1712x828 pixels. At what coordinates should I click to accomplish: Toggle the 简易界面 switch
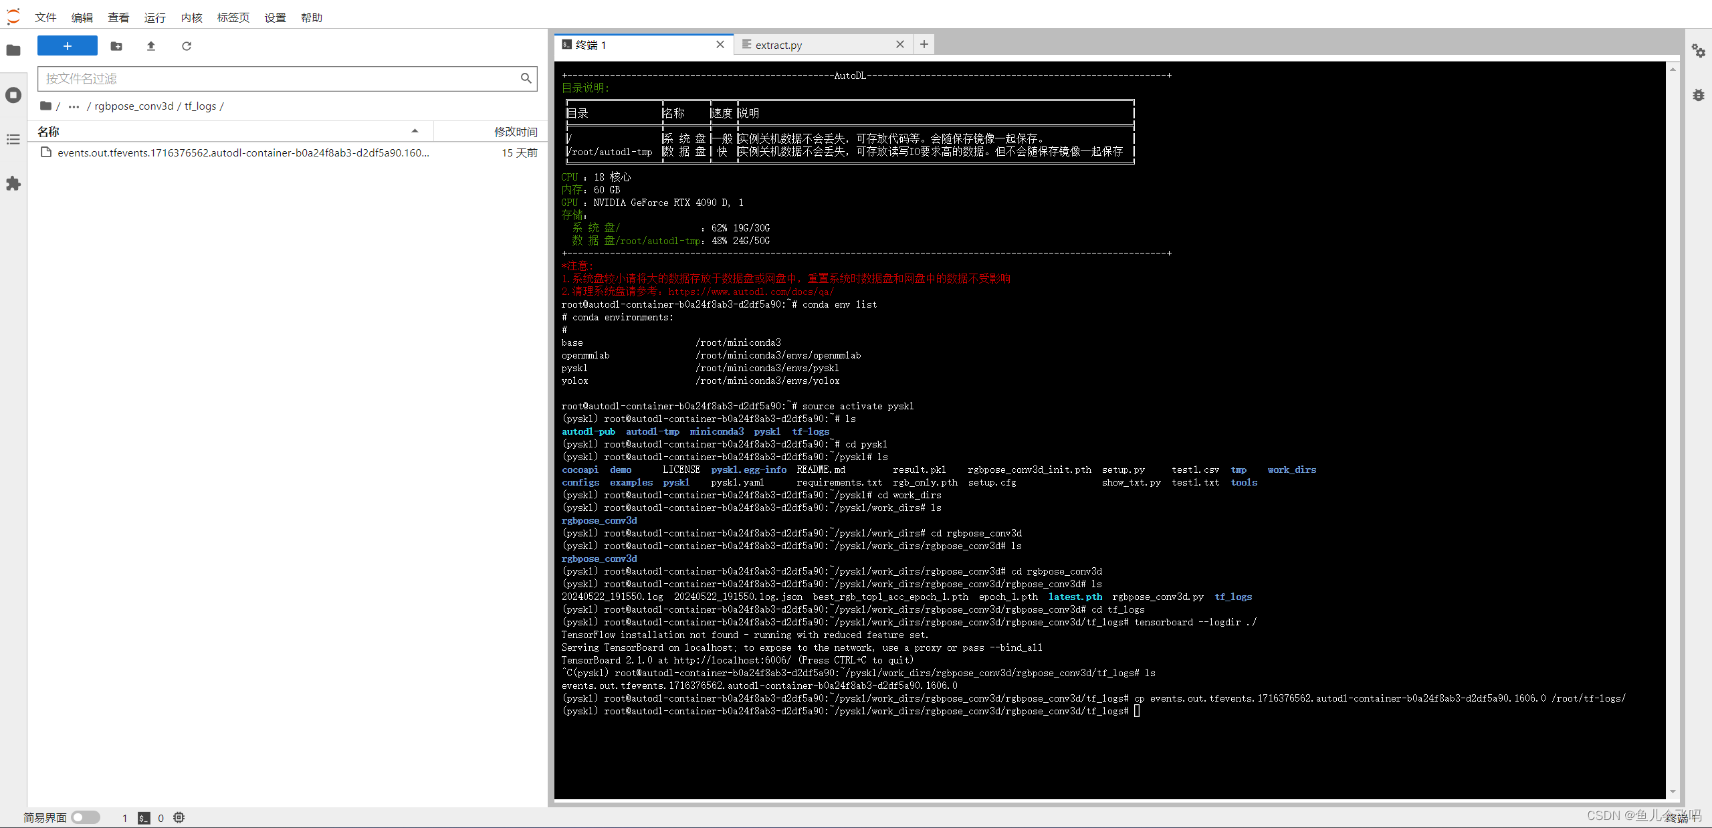pos(86,817)
